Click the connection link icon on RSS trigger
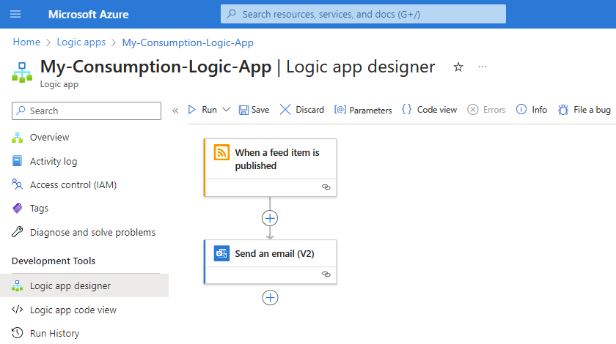The image size is (616, 344). pyautogui.click(x=326, y=187)
